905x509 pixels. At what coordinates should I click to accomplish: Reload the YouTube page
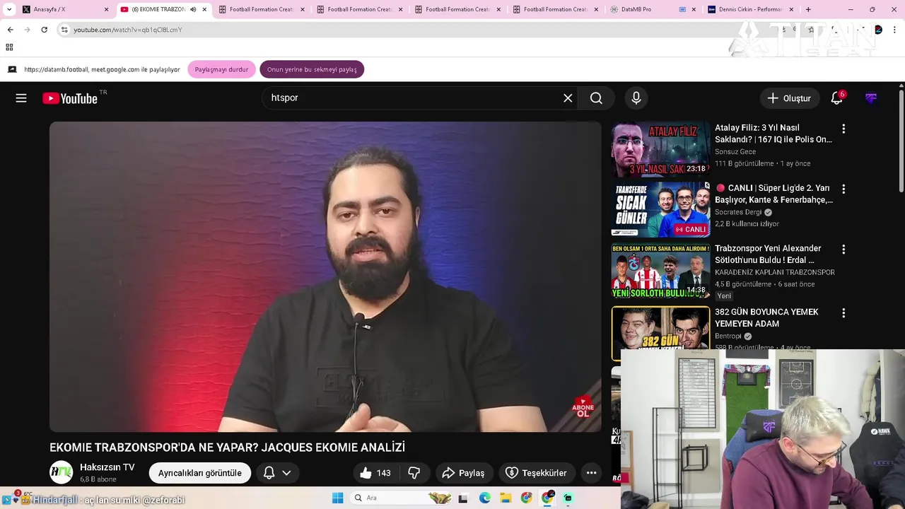coord(44,30)
